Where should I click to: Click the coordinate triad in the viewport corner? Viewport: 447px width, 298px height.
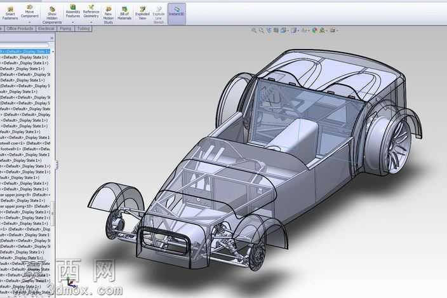71,281
